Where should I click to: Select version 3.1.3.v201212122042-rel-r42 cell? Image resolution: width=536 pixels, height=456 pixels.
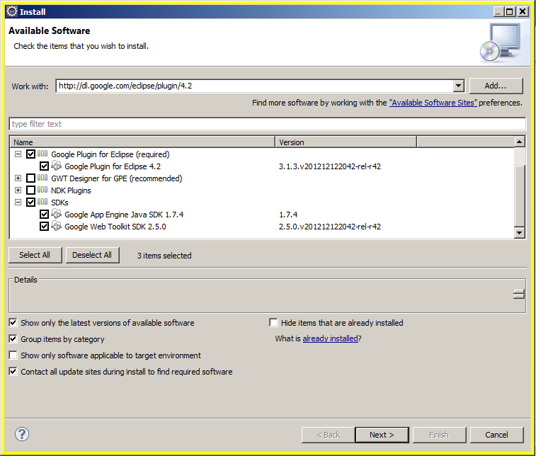(329, 166)
